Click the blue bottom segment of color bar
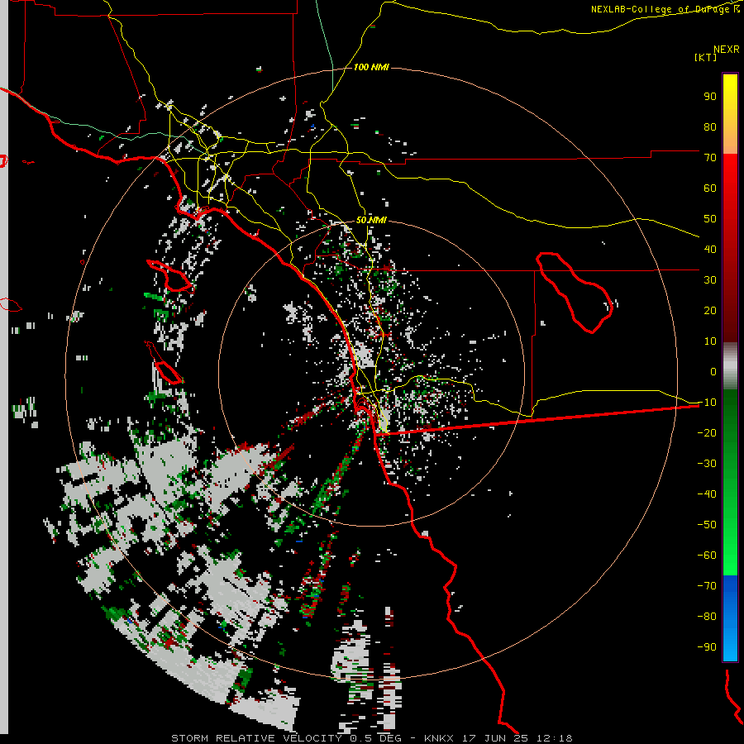 click(730, 618)
